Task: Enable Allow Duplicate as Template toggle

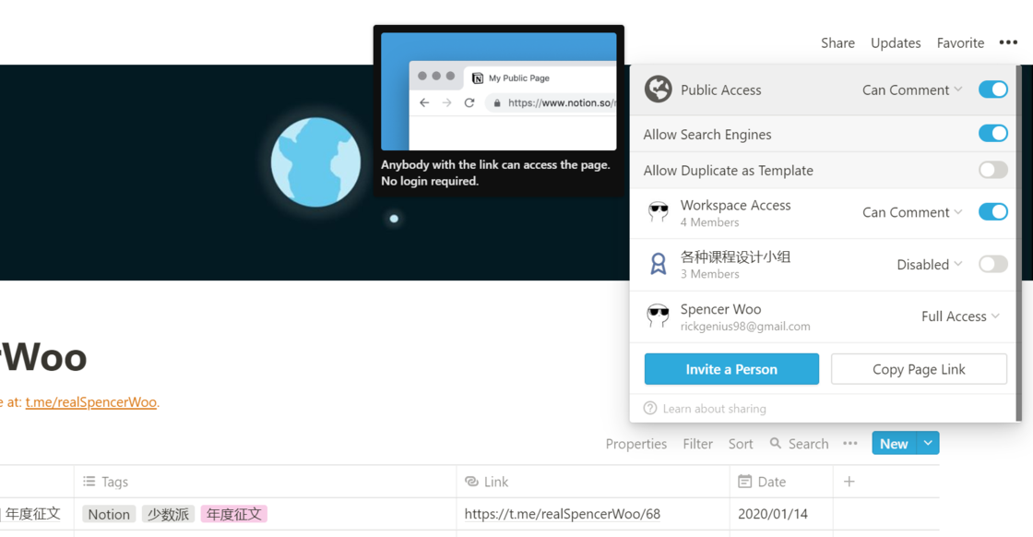Action: click(992, 171)
